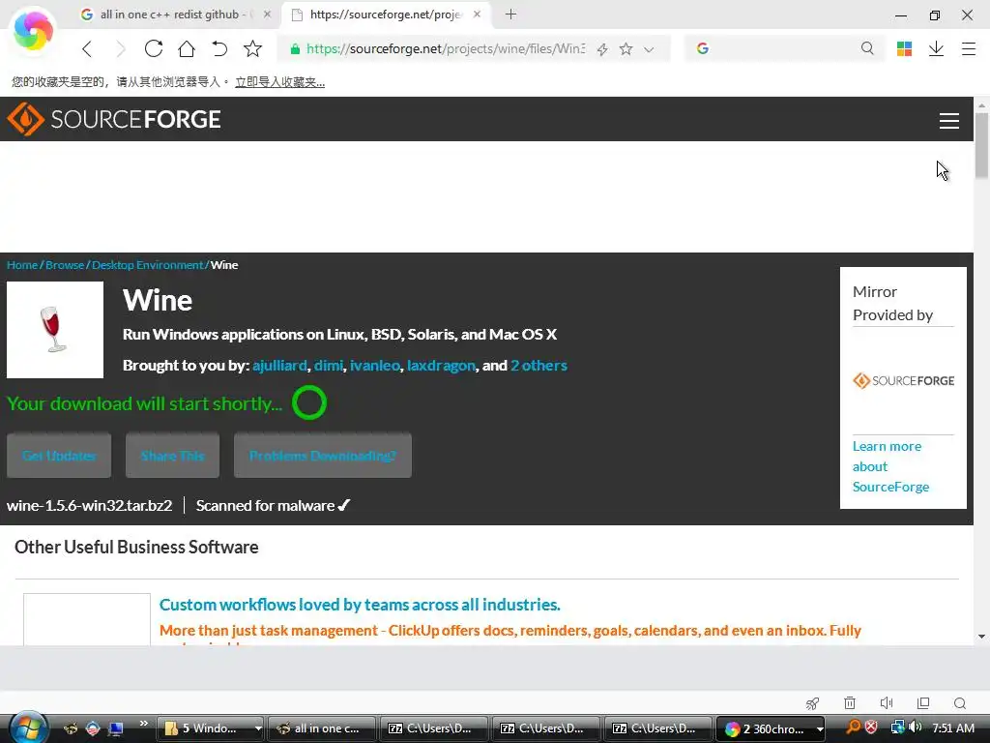This screenshot has width=990, height=743.
Task: Click the Google search input field
Action: (783, 48)
